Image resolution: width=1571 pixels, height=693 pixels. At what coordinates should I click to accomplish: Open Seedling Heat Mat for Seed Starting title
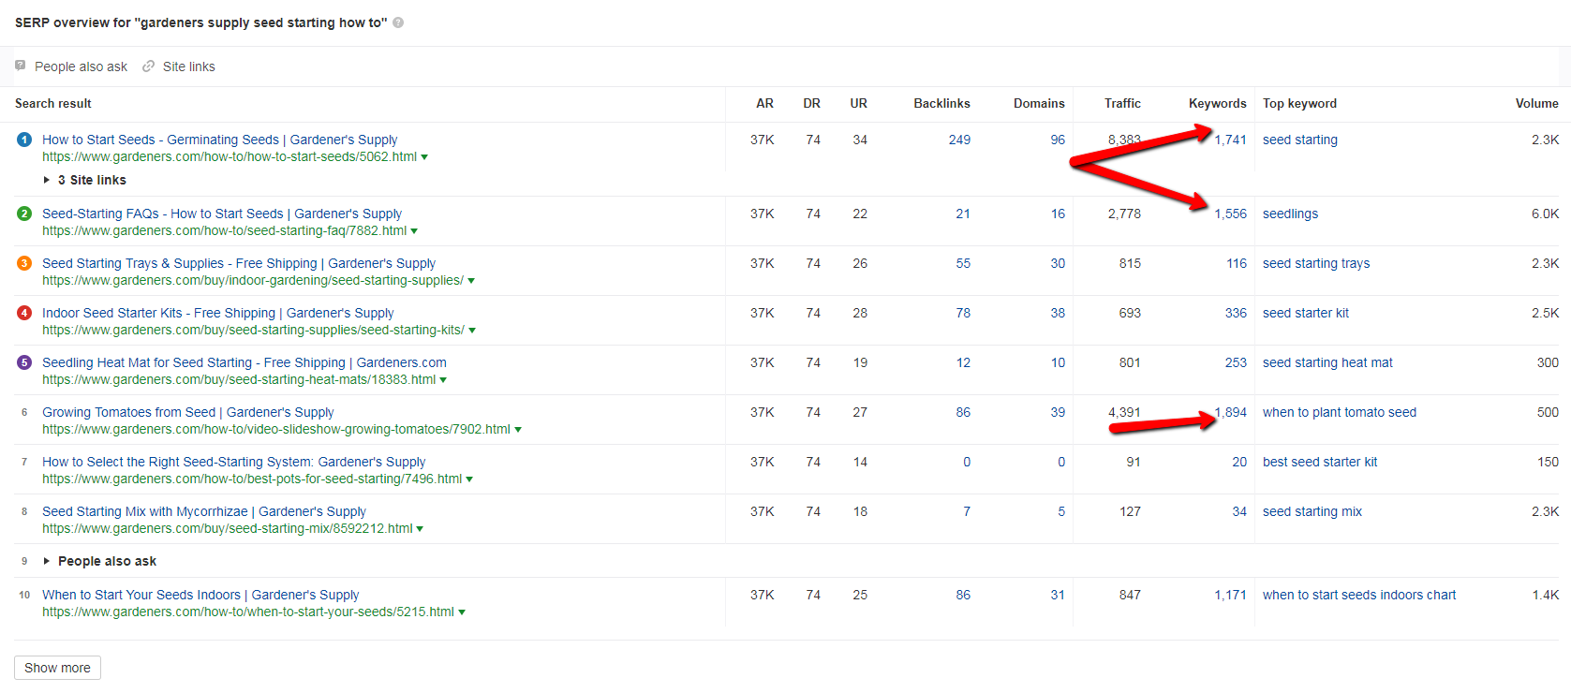(245, 362)
